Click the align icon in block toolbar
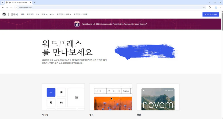223x119 pixels. (x=109, y=91)
